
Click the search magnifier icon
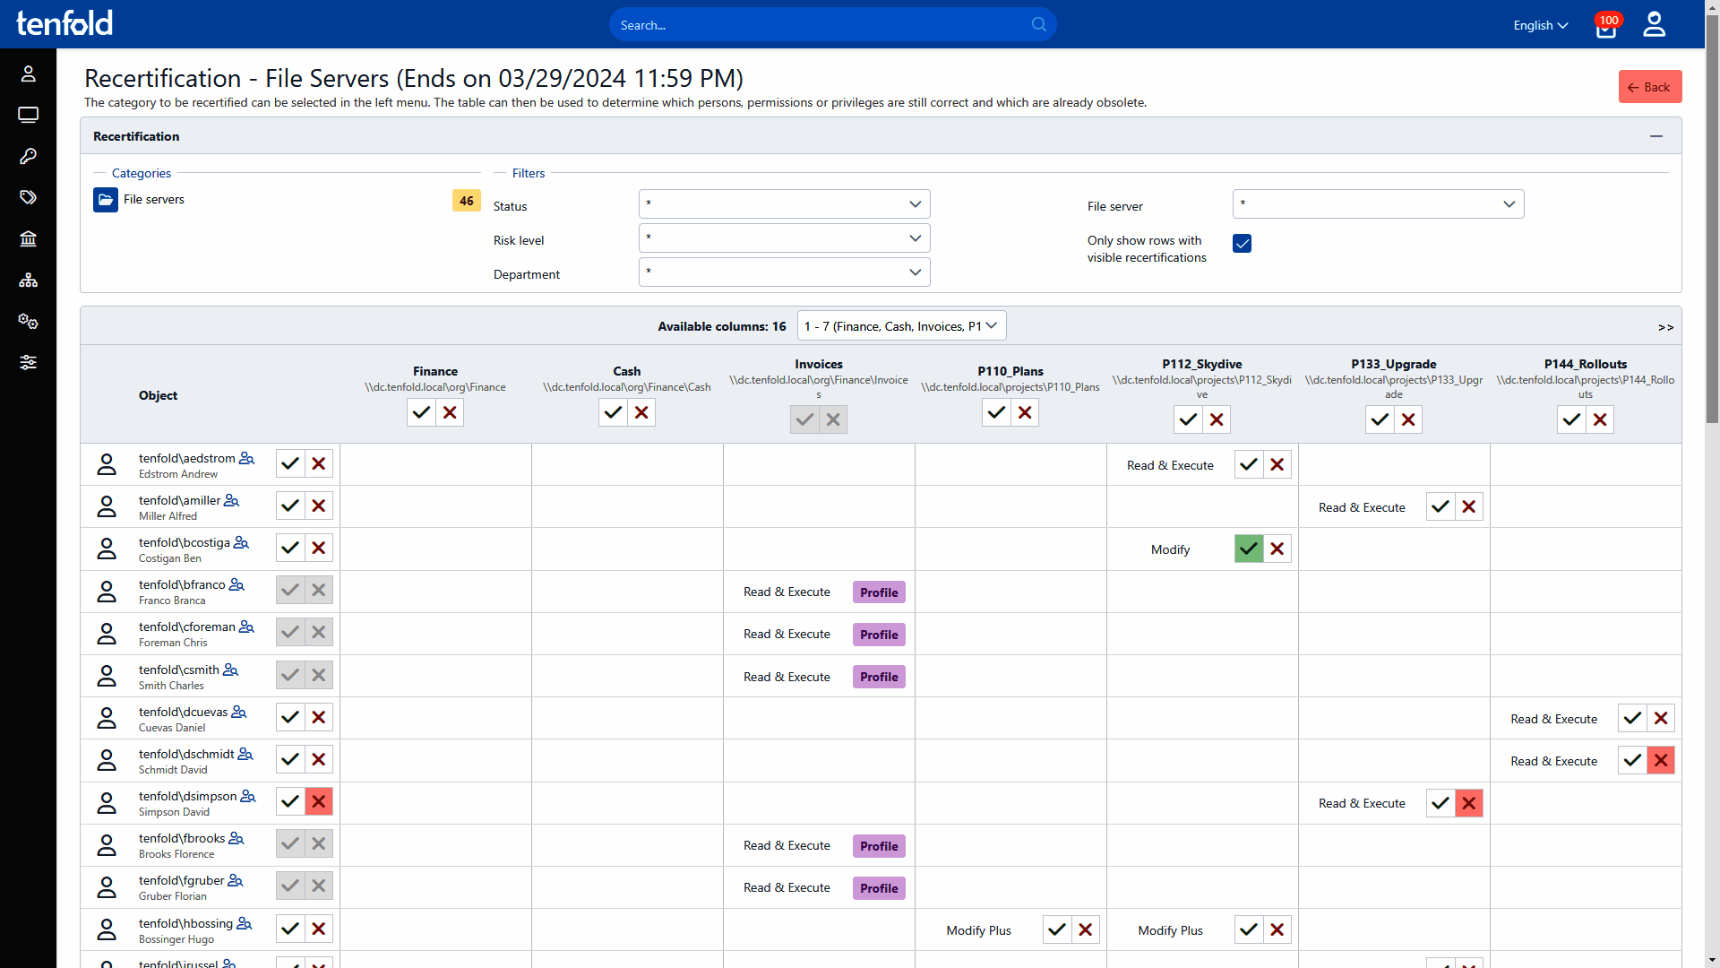click(1038, 24)
